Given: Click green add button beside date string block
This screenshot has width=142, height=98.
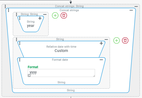Looking at the screenshot, I should [x=117, y=40].
